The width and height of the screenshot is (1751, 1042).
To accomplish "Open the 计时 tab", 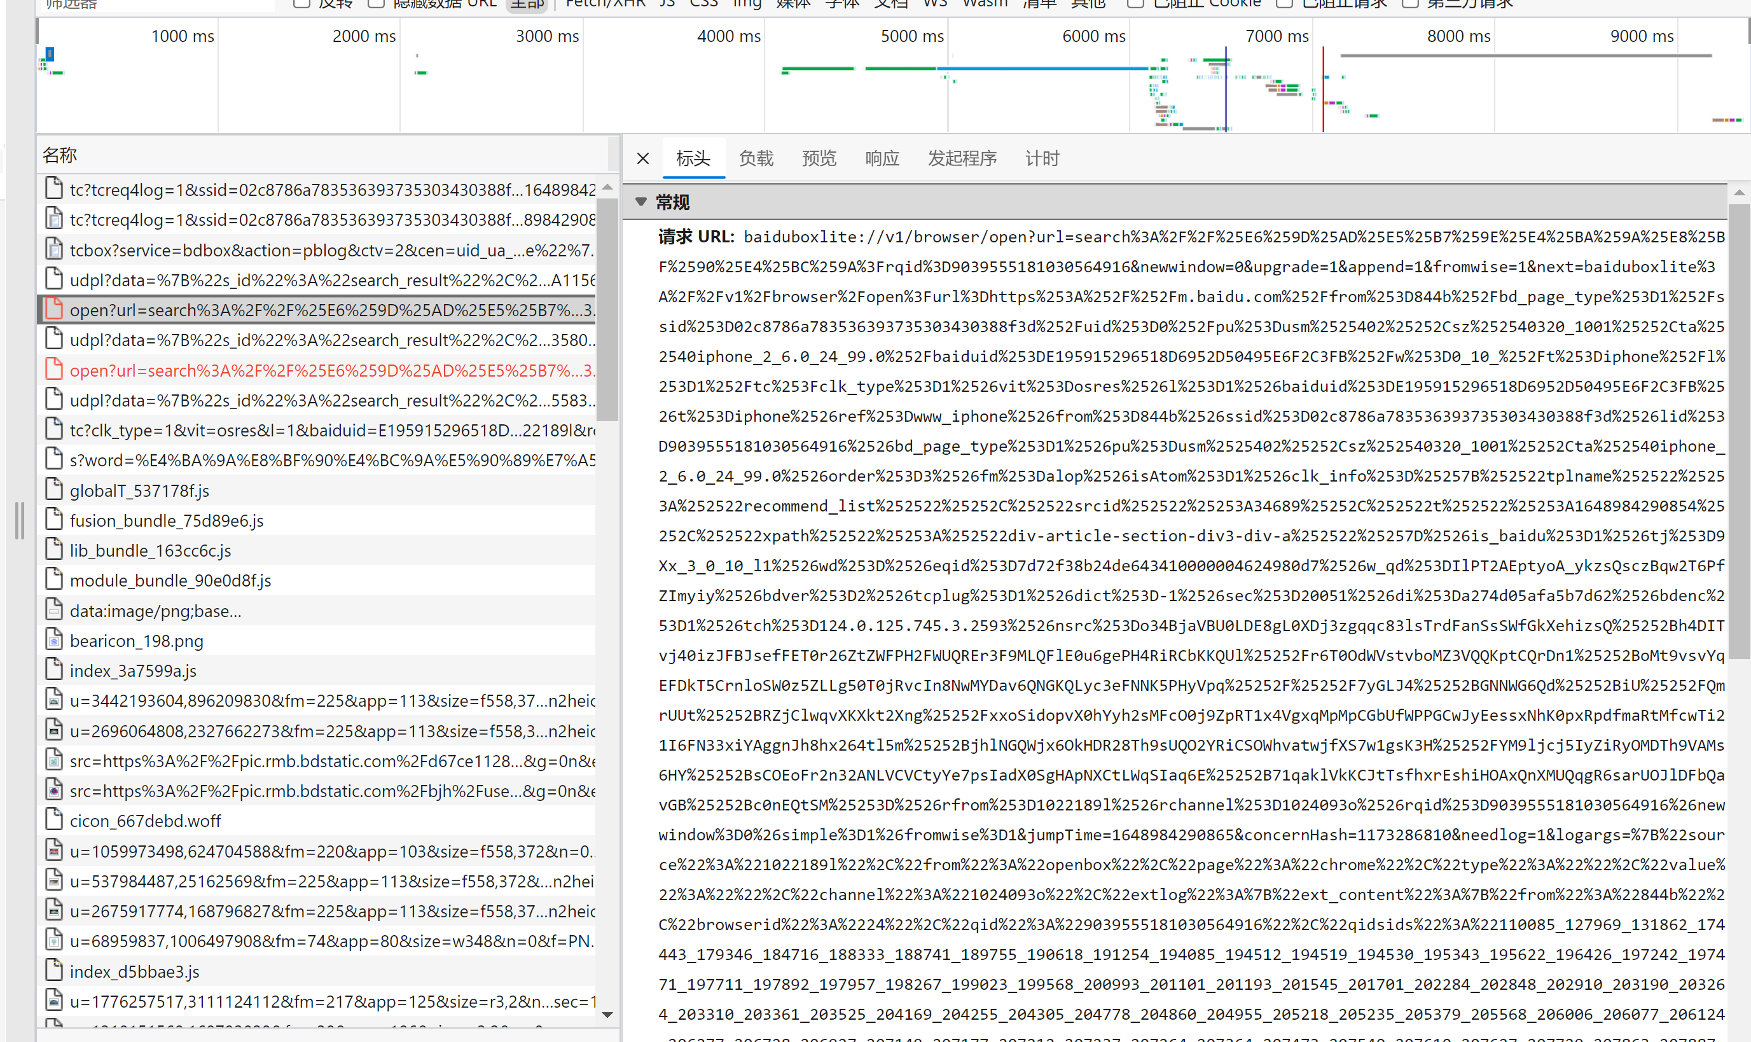I will pos(1041,158).
